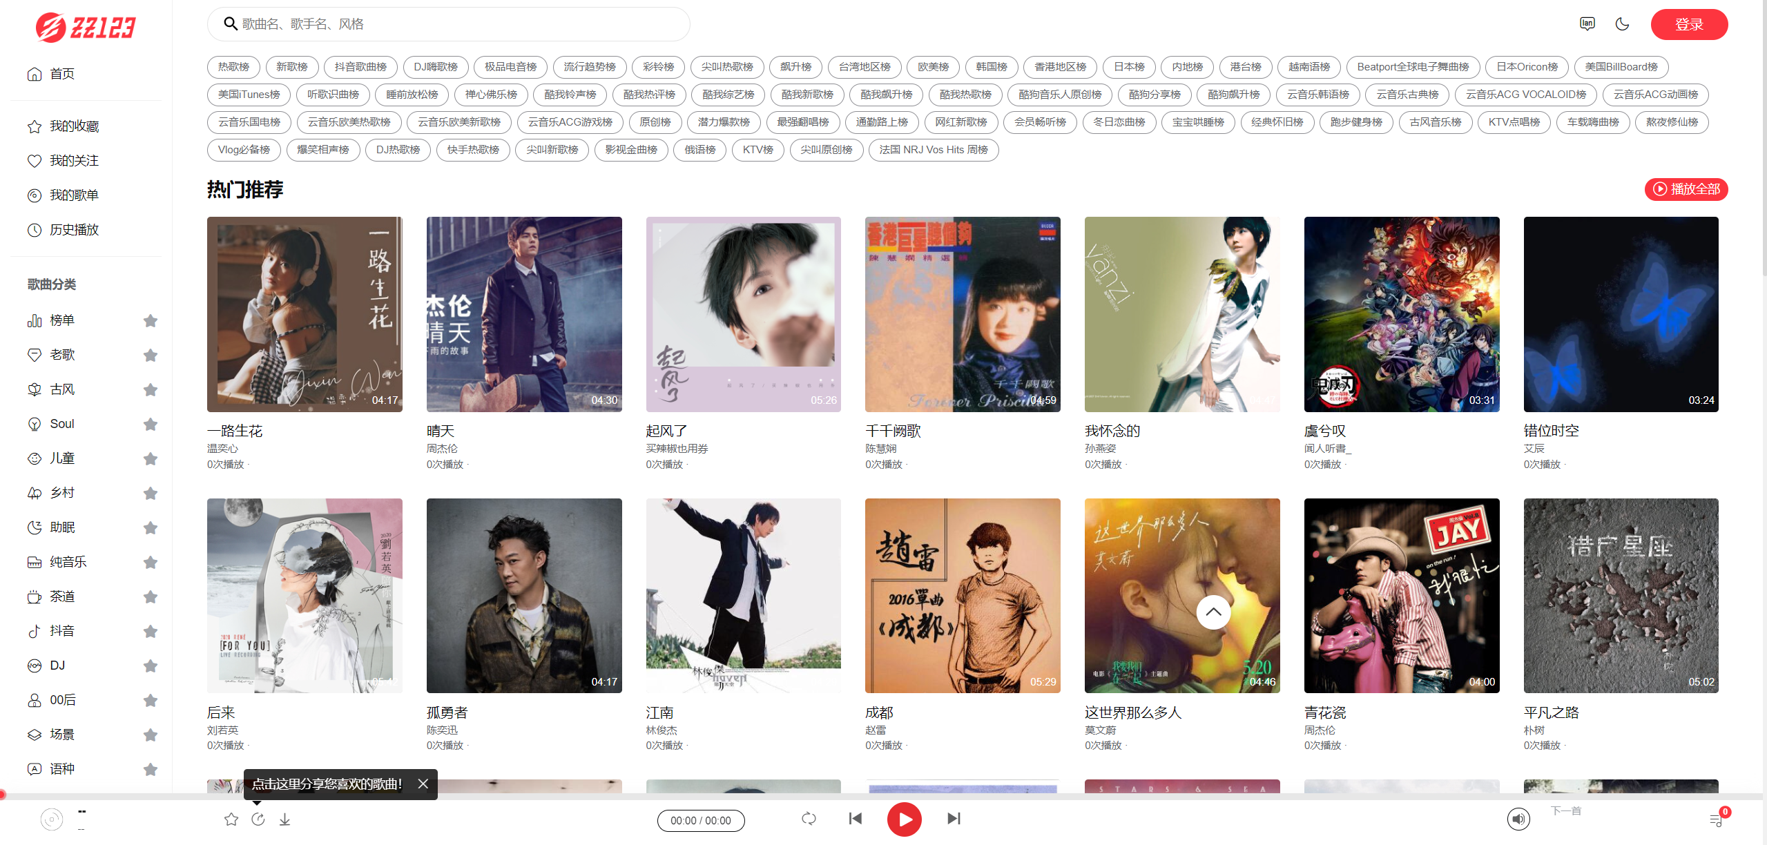Skip to next track
1767x845 pixels.
tap(954, 819)
